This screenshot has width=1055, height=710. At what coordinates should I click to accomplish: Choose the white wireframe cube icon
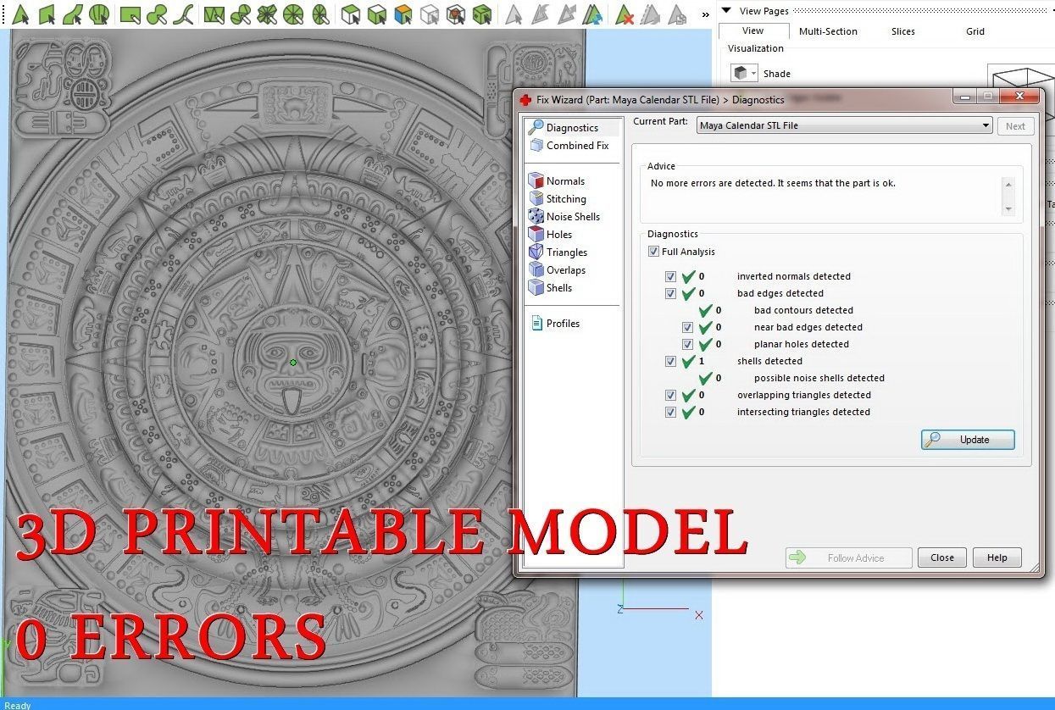pos(430,14)
